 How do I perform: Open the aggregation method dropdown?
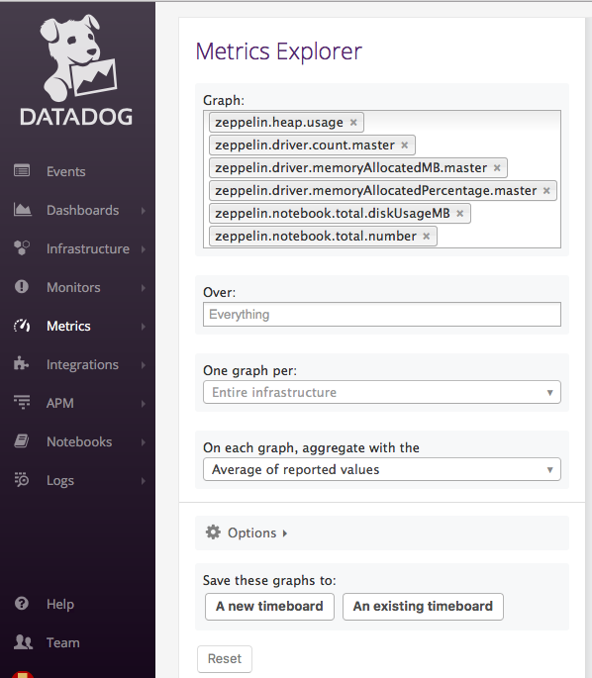coord(382,469)
